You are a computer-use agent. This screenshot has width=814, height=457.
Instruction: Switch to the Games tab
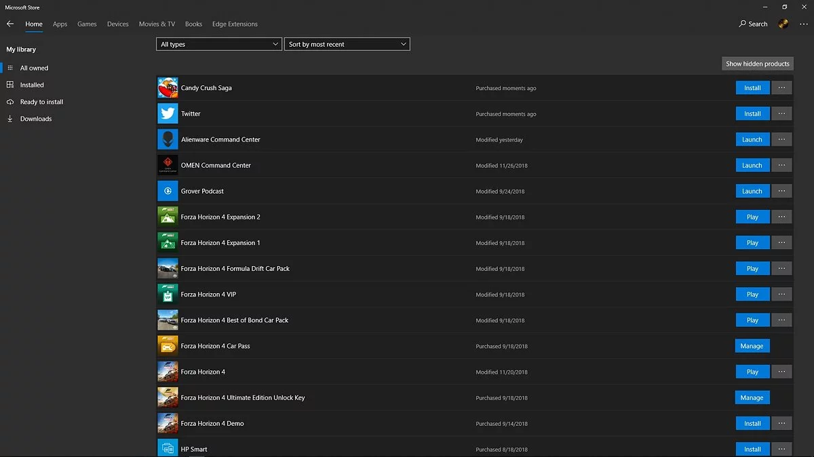87,24
